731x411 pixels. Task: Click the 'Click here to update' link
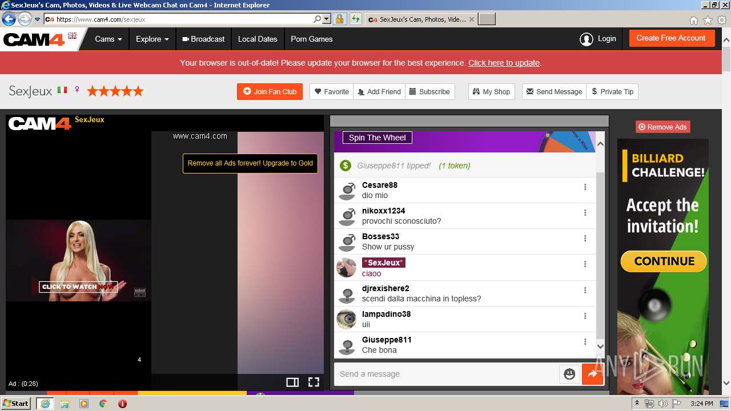504,63
